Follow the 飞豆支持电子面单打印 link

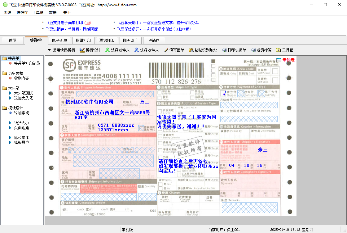tap(64, 23)
